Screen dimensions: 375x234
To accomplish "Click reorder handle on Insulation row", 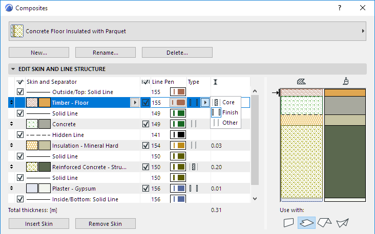I will pos(11,146).
